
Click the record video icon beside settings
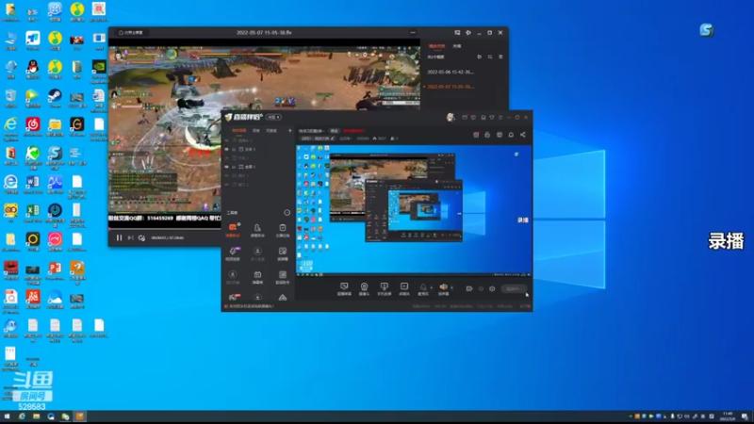(x=469, y=289)
